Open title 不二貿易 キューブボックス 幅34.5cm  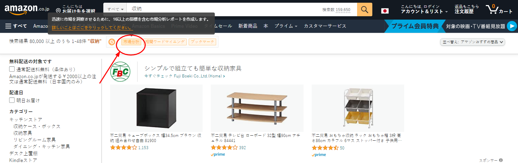tap(156, 137)
